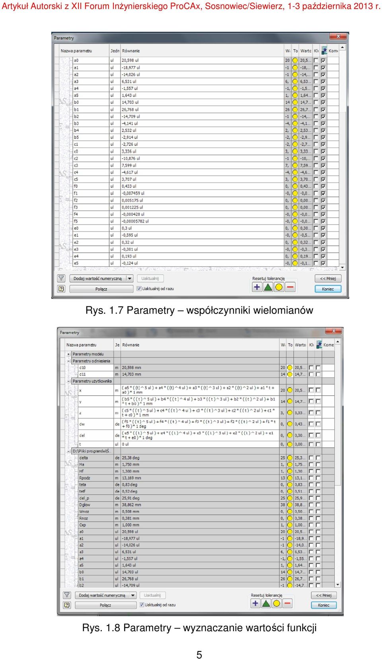
Task: Click tolerance circle in row x
Action: tap(290, 390)
